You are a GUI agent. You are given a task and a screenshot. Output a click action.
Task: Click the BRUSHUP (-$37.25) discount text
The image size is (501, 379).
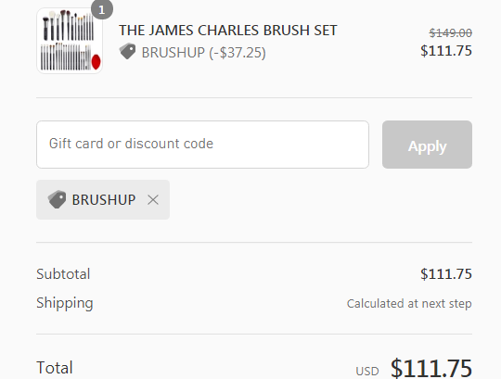point(203,53)
